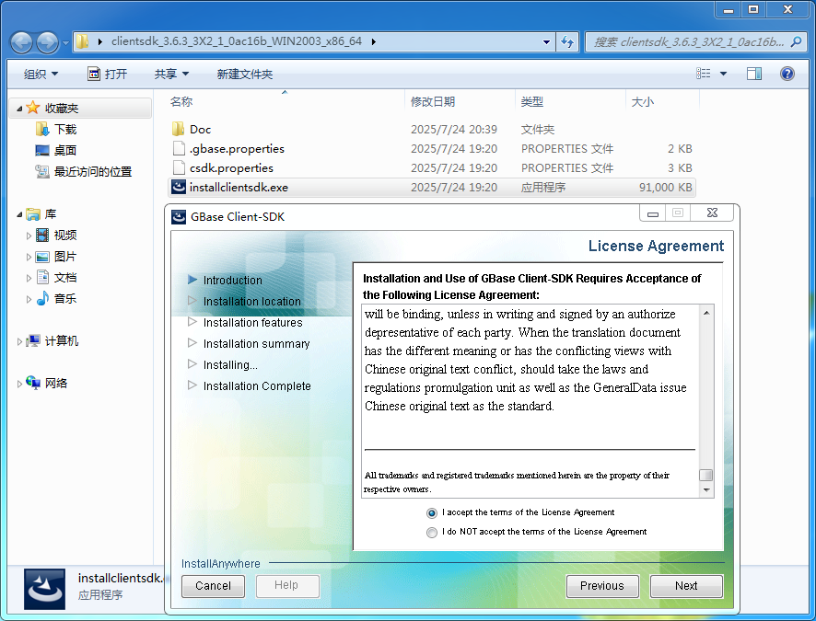Click the license text scrollbar down arrow

tap(706, 490)
